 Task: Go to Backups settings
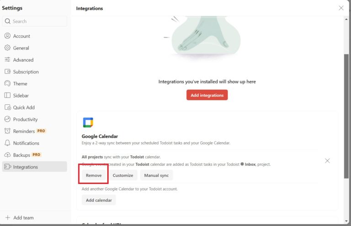[x=21, y=155]
